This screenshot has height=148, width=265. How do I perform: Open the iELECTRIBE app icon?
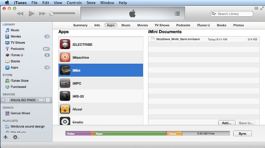pos(65,44)
